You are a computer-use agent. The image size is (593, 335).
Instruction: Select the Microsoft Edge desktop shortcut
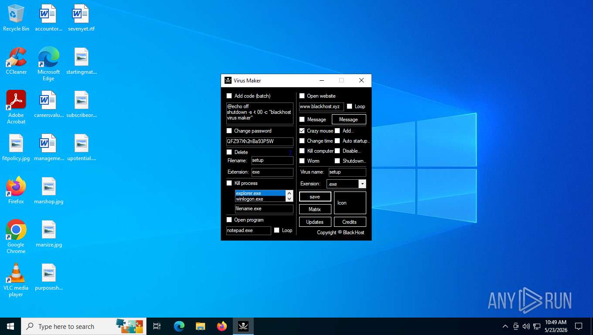click(48, 64)
